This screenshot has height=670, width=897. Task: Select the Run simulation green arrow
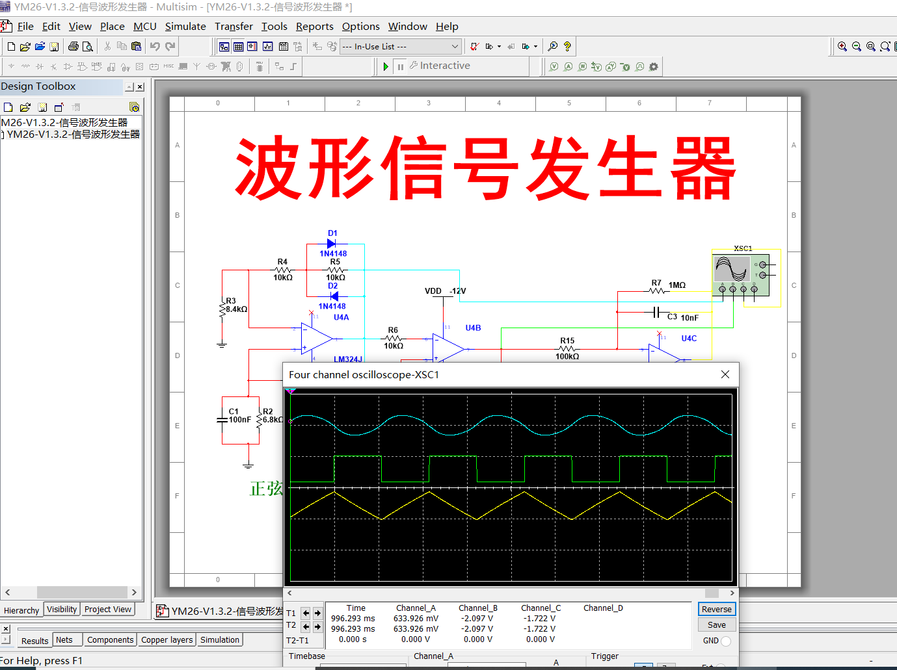click(386, 66)
